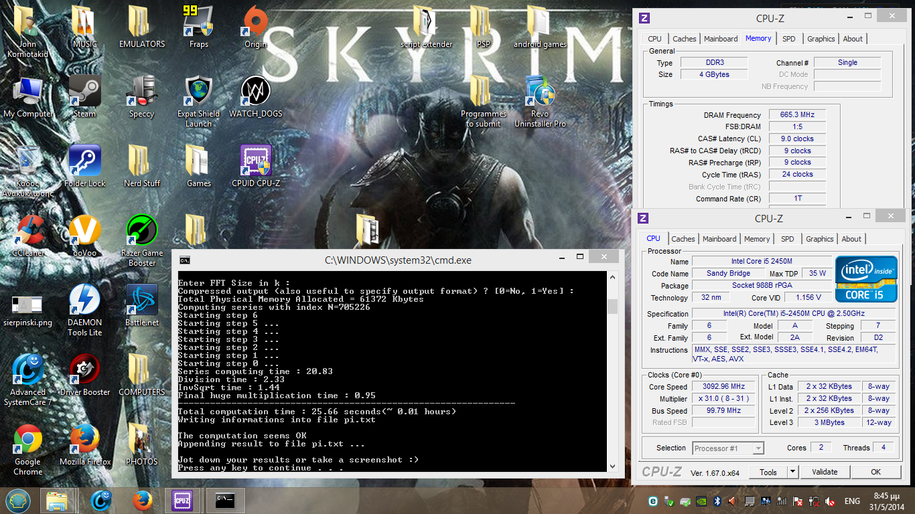Image resolution: width=915 pixels, height=514 pixels.
Task: Click the ENG language indicator in the tray
Action: pyautogui.click(x=851, y=501)
